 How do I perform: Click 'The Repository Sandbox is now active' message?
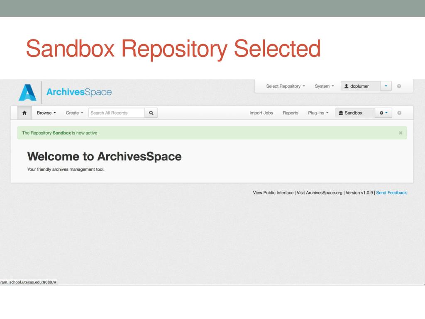click(60, 133)
